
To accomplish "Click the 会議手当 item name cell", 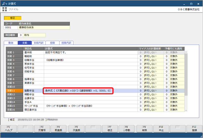I will 33,98.
